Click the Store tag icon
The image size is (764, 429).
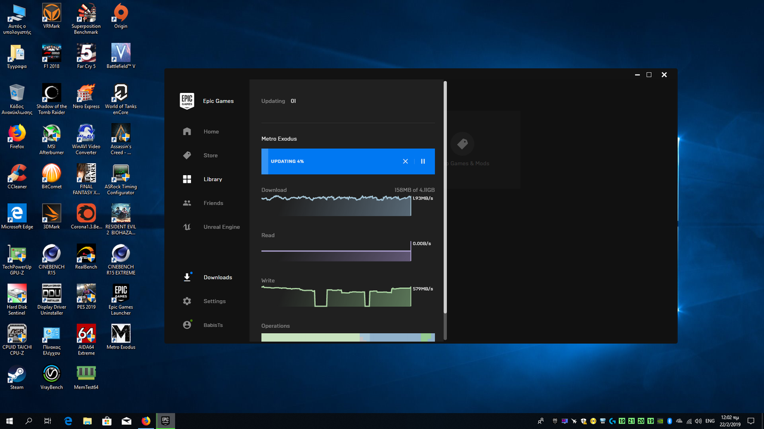click(x=187, y=156)
